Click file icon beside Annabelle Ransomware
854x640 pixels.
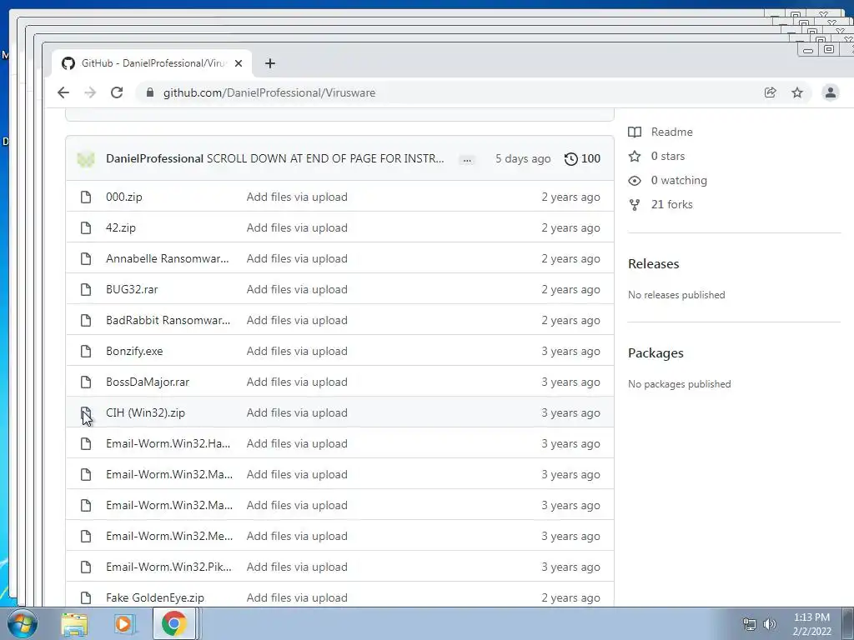click(x=86, y=258)
